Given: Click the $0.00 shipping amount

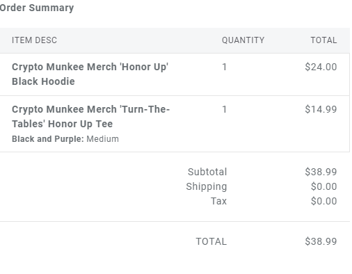Looking at the screenshot, I should pyautogui.click(x=324, y=186).
